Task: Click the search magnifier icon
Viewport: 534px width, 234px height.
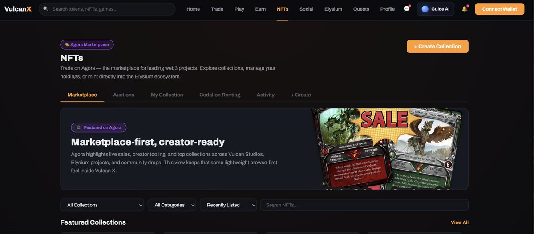Action: pos(45,8)
